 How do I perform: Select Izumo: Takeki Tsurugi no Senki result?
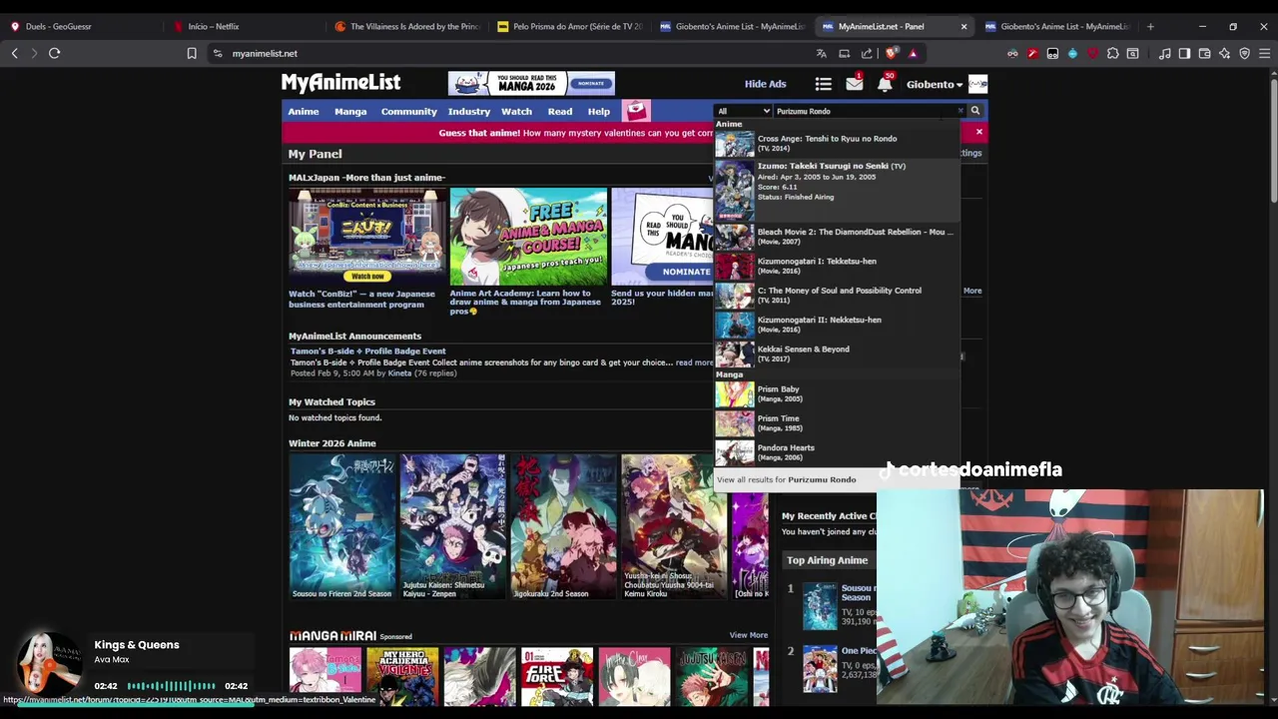837,191
